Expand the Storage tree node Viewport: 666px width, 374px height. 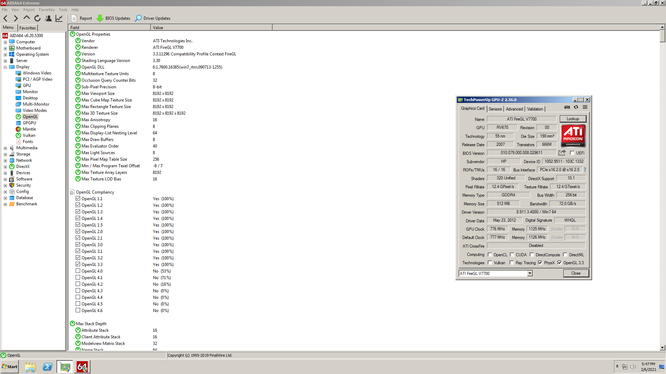pos(5,154)
